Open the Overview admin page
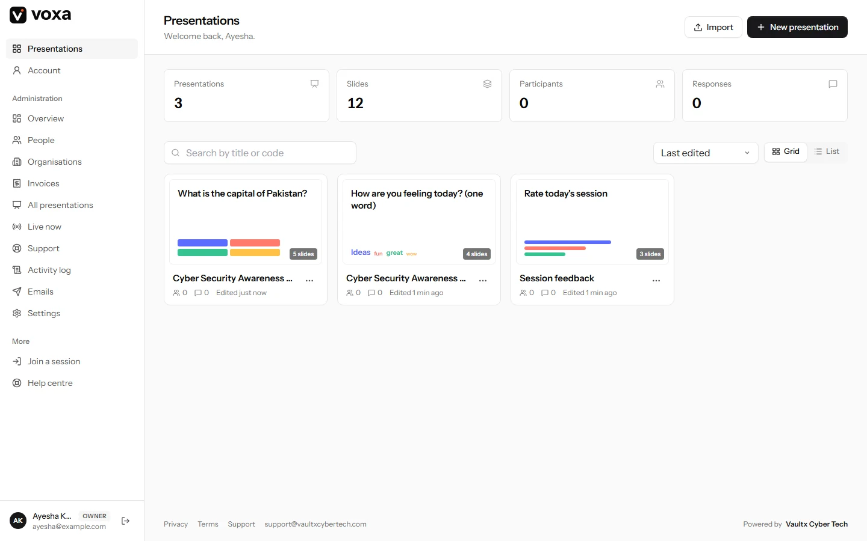This screenshot has width=867, height=541. coord(72,118)
